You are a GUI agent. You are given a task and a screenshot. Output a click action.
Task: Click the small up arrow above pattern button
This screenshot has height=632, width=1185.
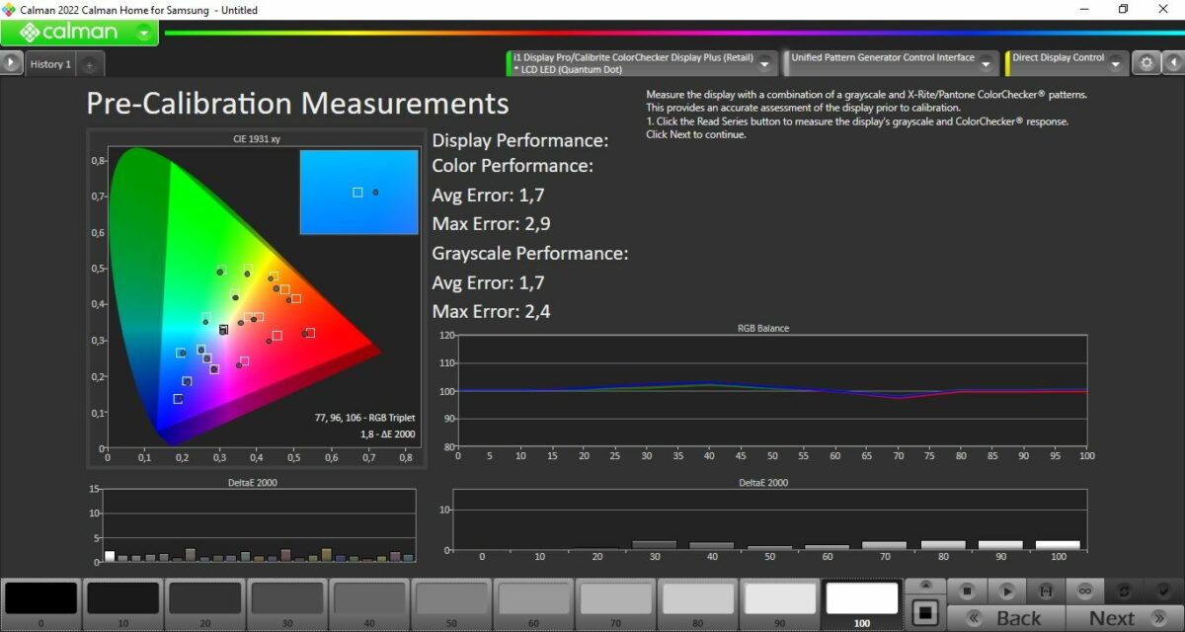click(925, 587)
